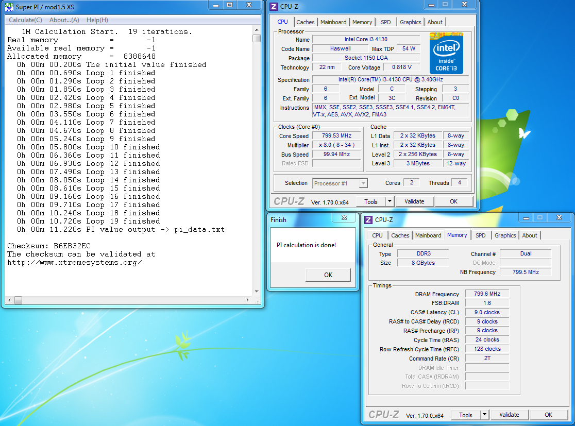The width and height of the screenshot is (575, 426).
Task: Open the Help(H) menu in Super PI
Action: [97, 20]
